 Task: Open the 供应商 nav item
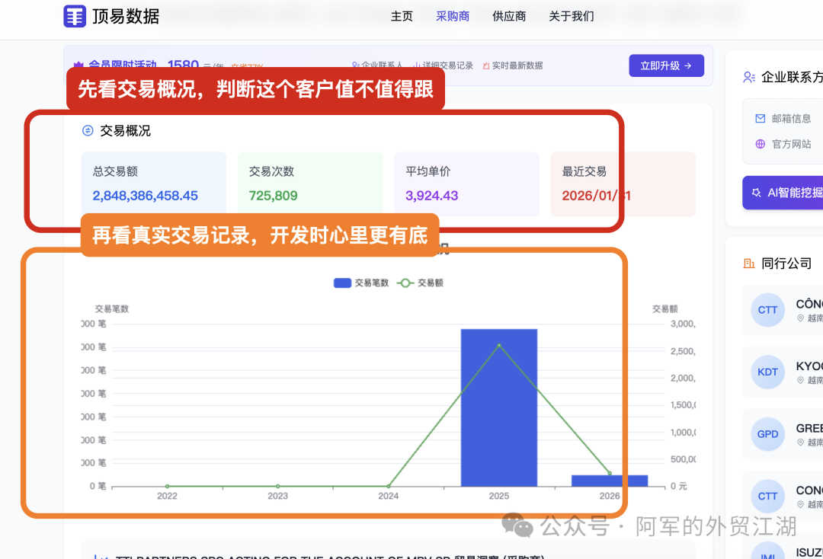[x=509, y=16]
